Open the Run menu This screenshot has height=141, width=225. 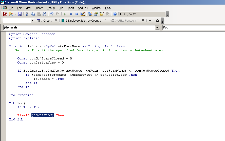point(61,8)
